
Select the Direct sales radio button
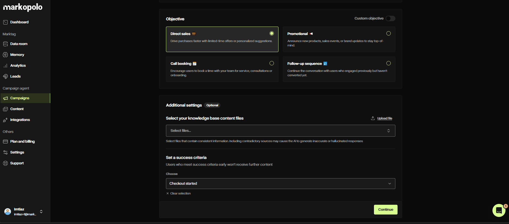[272, 33]
